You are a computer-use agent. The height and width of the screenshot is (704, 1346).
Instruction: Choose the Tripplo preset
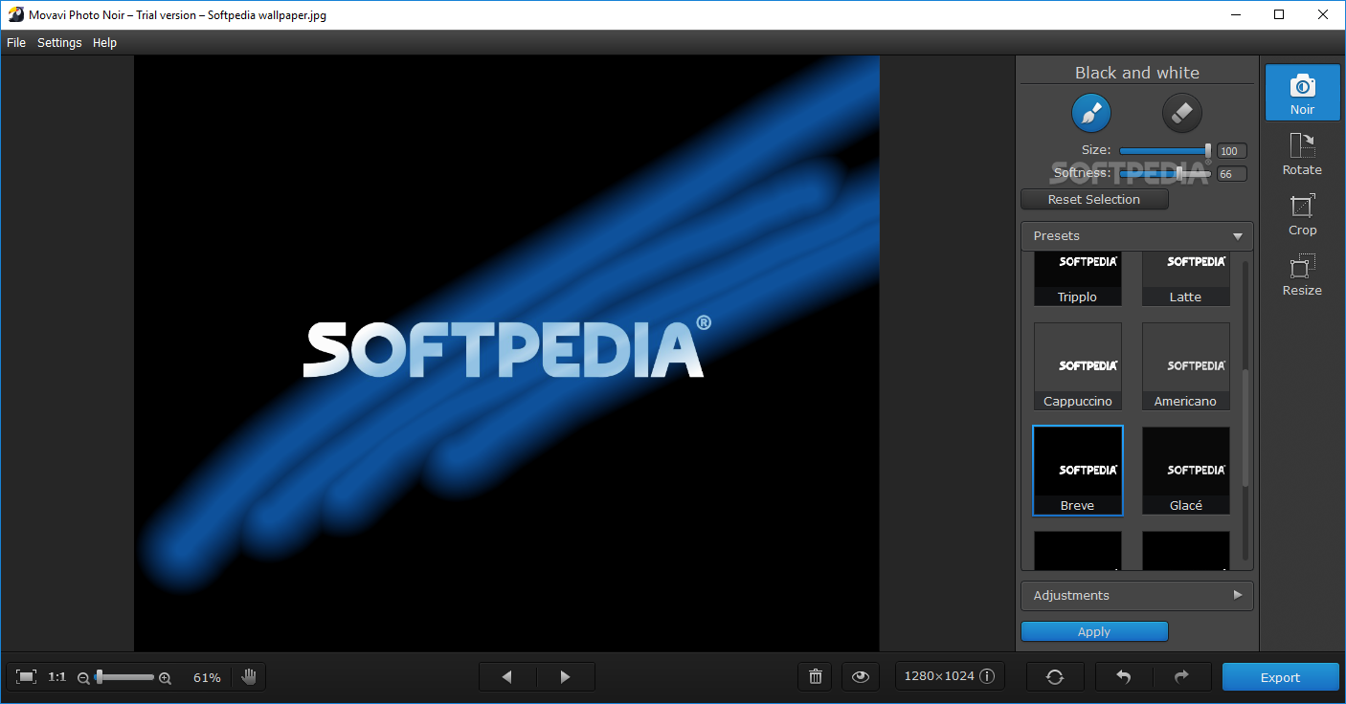[x=1077, y=279]
